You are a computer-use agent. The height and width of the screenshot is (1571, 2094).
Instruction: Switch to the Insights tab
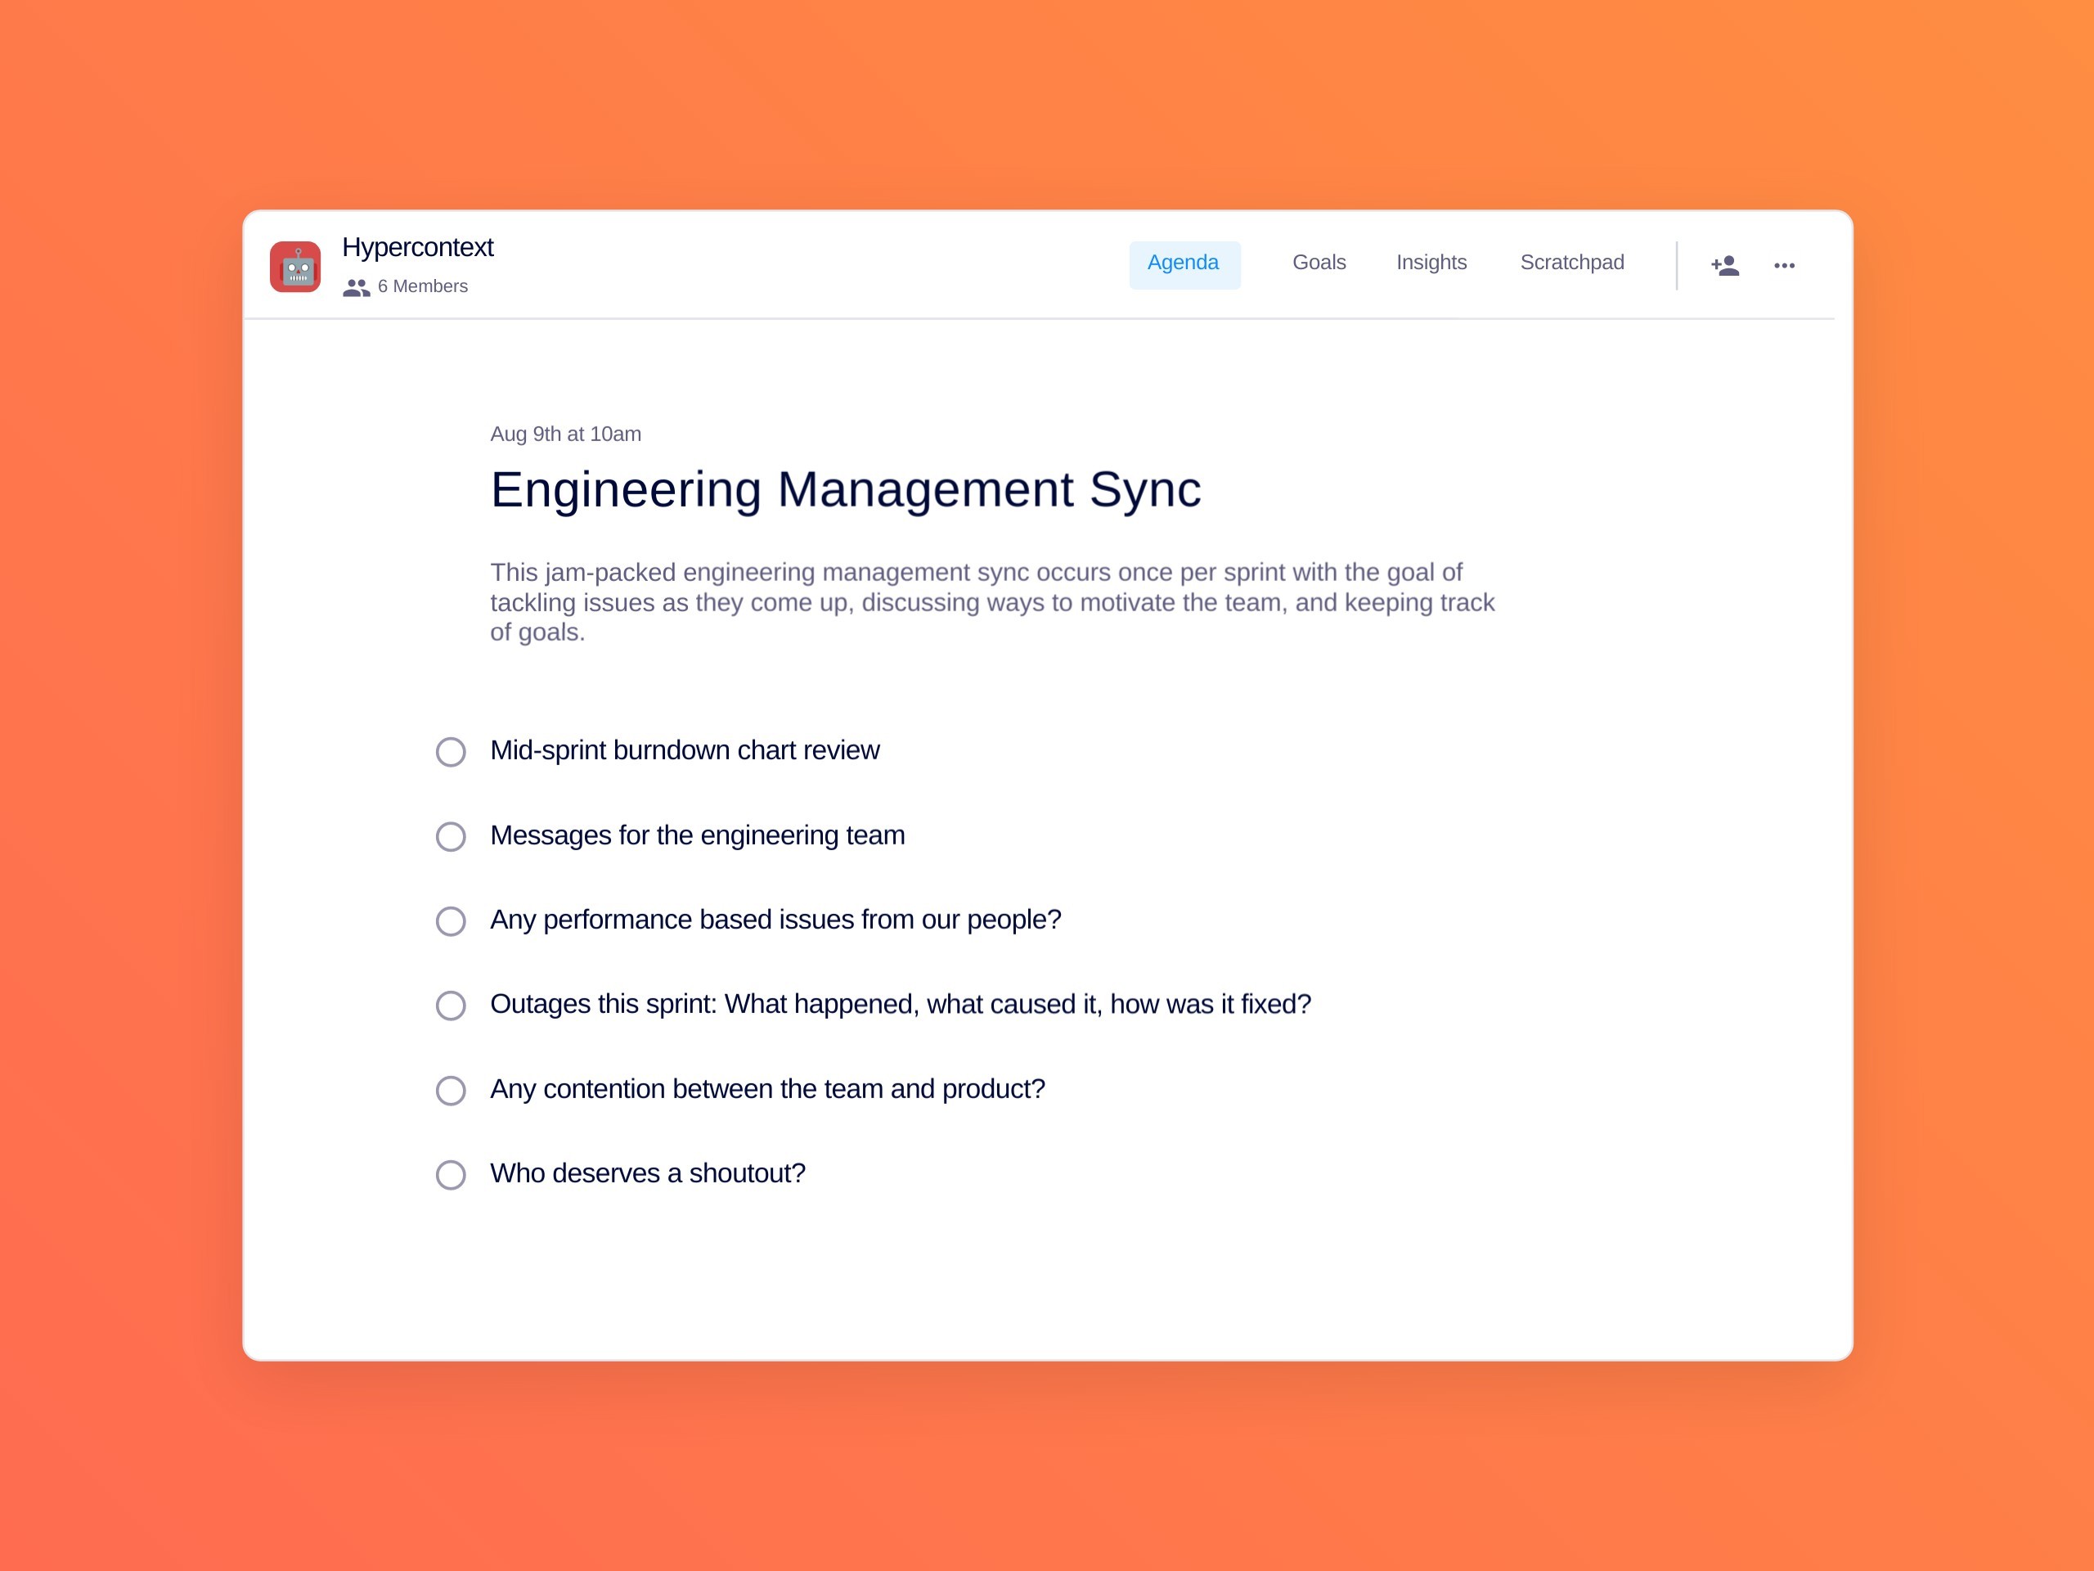point(1431,263)
